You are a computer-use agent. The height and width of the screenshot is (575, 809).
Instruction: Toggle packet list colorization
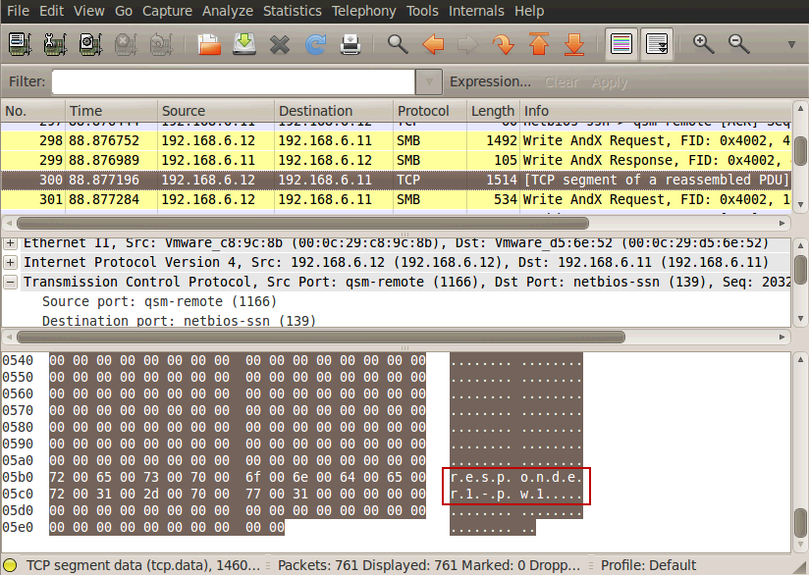[621, 44]
